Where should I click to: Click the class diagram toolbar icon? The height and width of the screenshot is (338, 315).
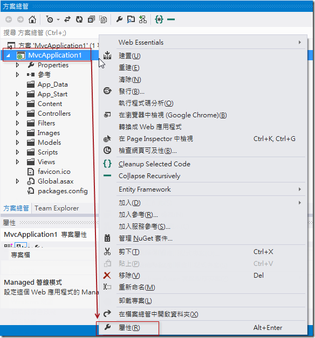click(143, 19)
